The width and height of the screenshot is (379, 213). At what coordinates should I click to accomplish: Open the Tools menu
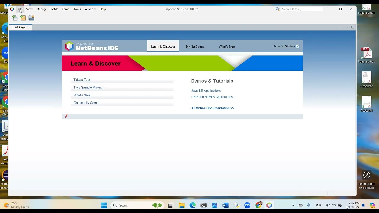pyautogui.click(x=77, y=9)
